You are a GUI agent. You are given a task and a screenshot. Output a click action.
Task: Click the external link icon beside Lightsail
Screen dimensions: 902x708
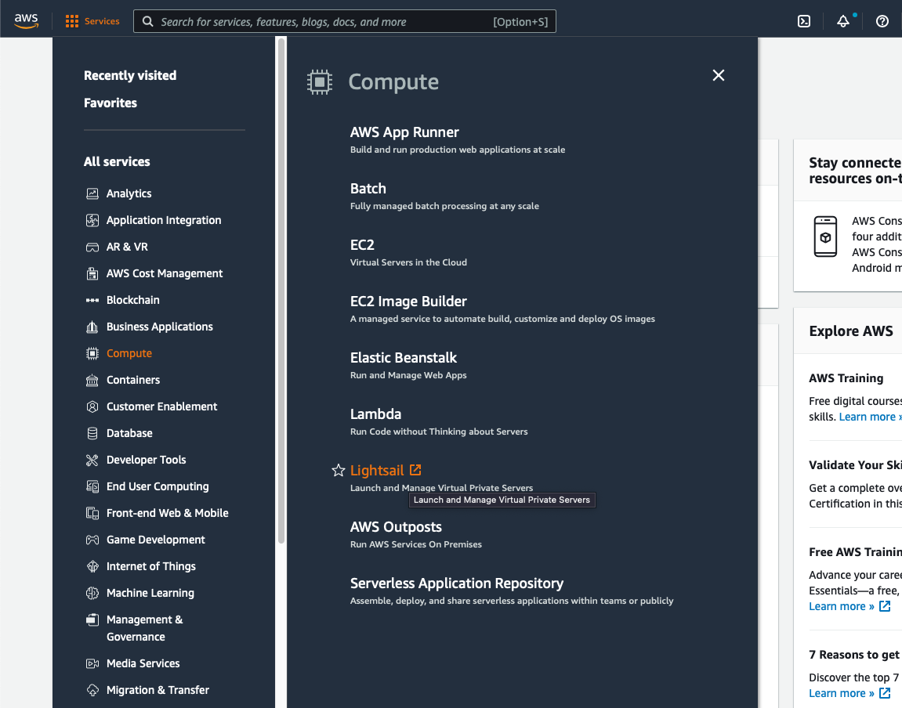[415, 470]
